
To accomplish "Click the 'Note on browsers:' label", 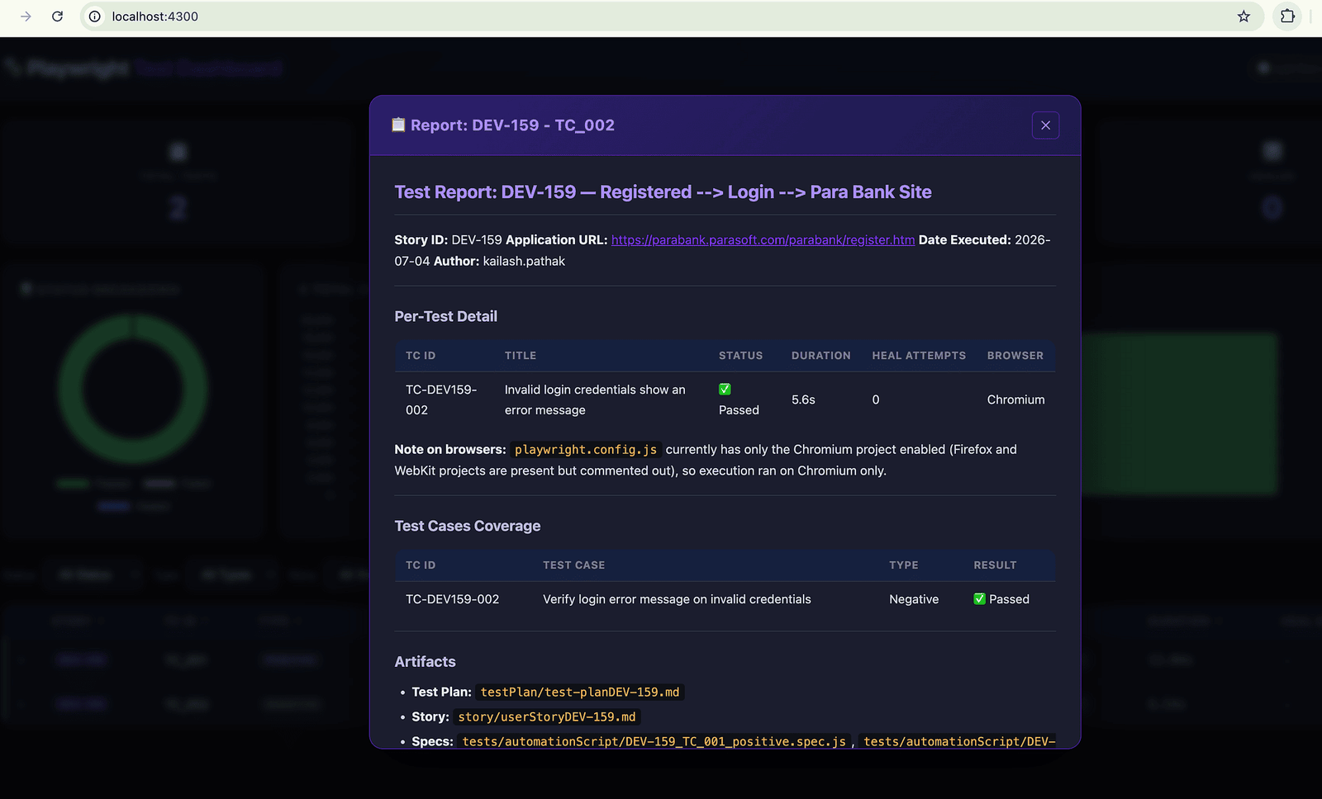I will coord(450,450).
